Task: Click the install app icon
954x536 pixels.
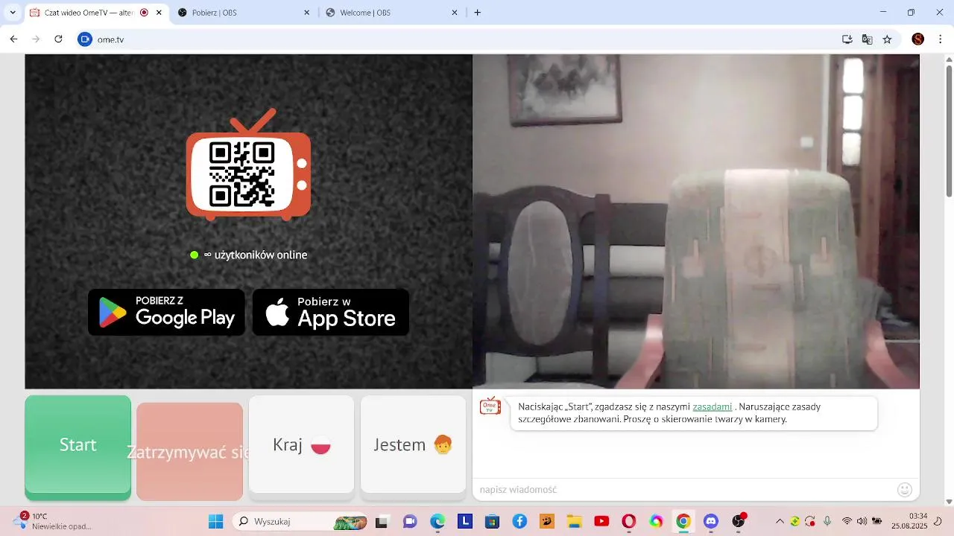Action: [x=847, y=39]
